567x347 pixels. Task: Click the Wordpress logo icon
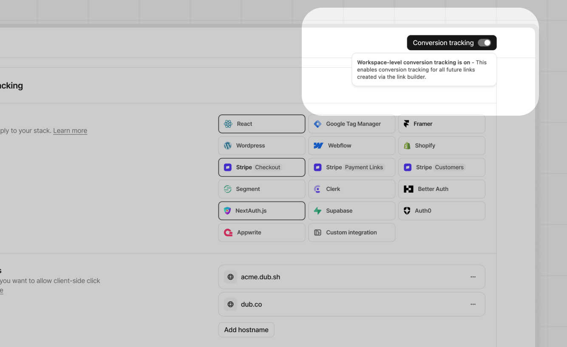click(228, 145)
